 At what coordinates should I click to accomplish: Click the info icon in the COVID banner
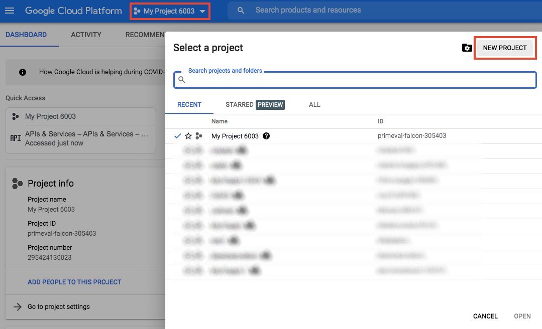click(23, 72)
